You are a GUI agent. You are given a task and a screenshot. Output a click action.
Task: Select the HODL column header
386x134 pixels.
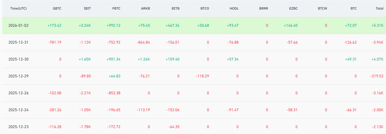(234, 8)
